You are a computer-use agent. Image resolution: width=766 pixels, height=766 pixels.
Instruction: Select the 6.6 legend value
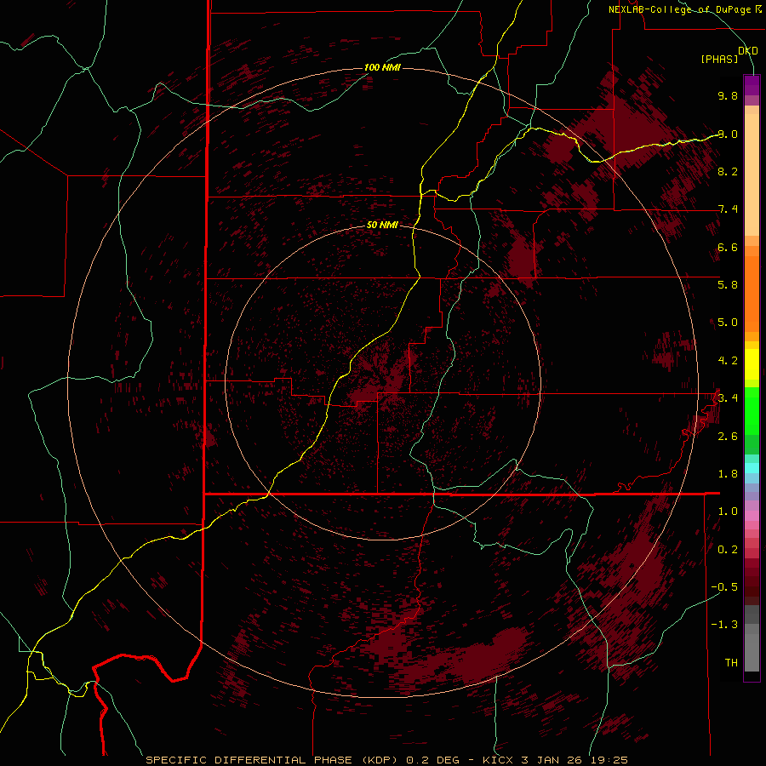[728, 247]
